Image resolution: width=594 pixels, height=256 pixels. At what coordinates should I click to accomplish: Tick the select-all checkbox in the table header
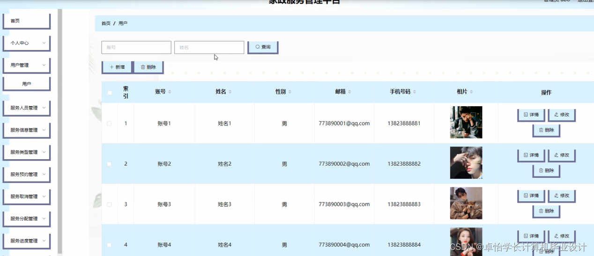(x=110, y=93)
